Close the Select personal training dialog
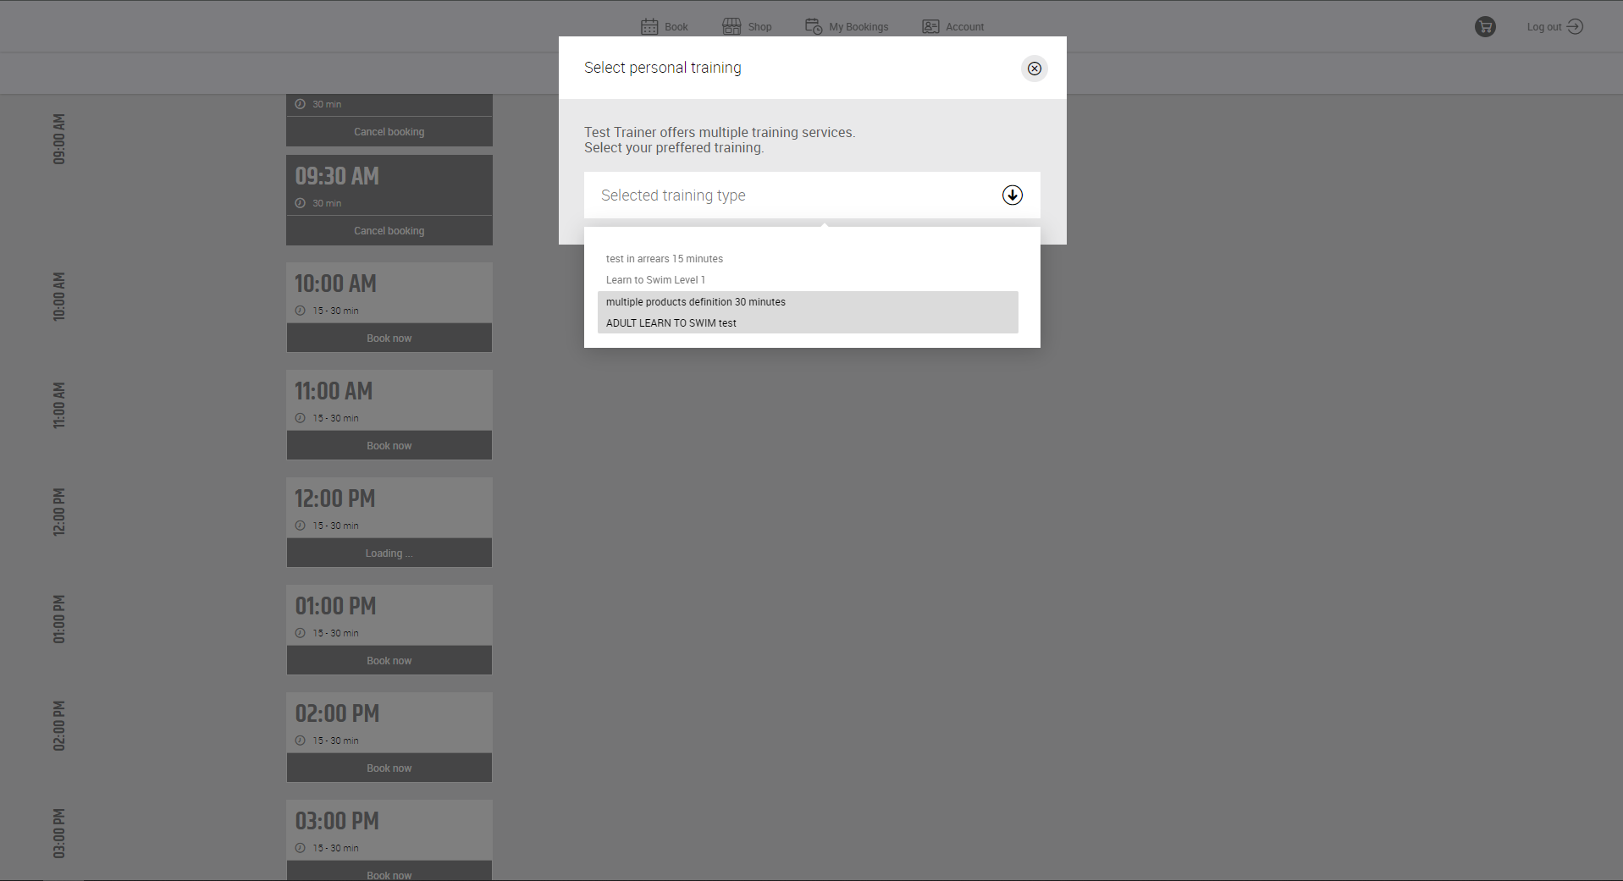1623x881 pixels. click(x=1034, y=69)
